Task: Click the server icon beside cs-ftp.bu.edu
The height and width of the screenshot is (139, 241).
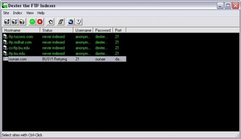Action: (x=6, y=48)
